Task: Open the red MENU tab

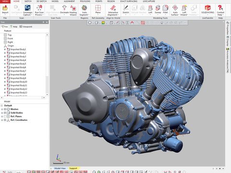Action: [5, 1]
